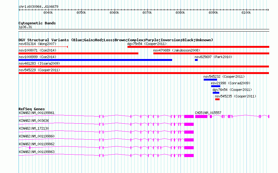Viewport: 278px width, 173px height.
Task: Open the CHD5|NM_015557 gene label
Action: pos(208,113)
